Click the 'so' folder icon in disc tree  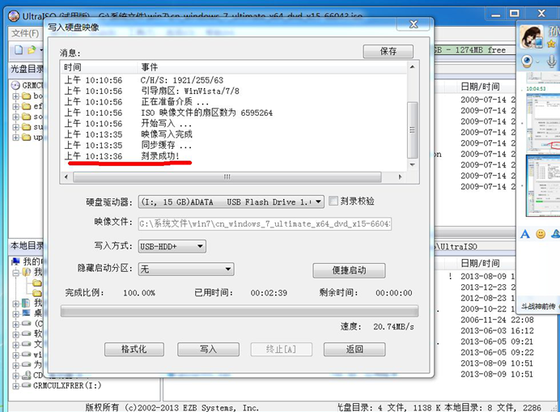(x=26, y=117)
